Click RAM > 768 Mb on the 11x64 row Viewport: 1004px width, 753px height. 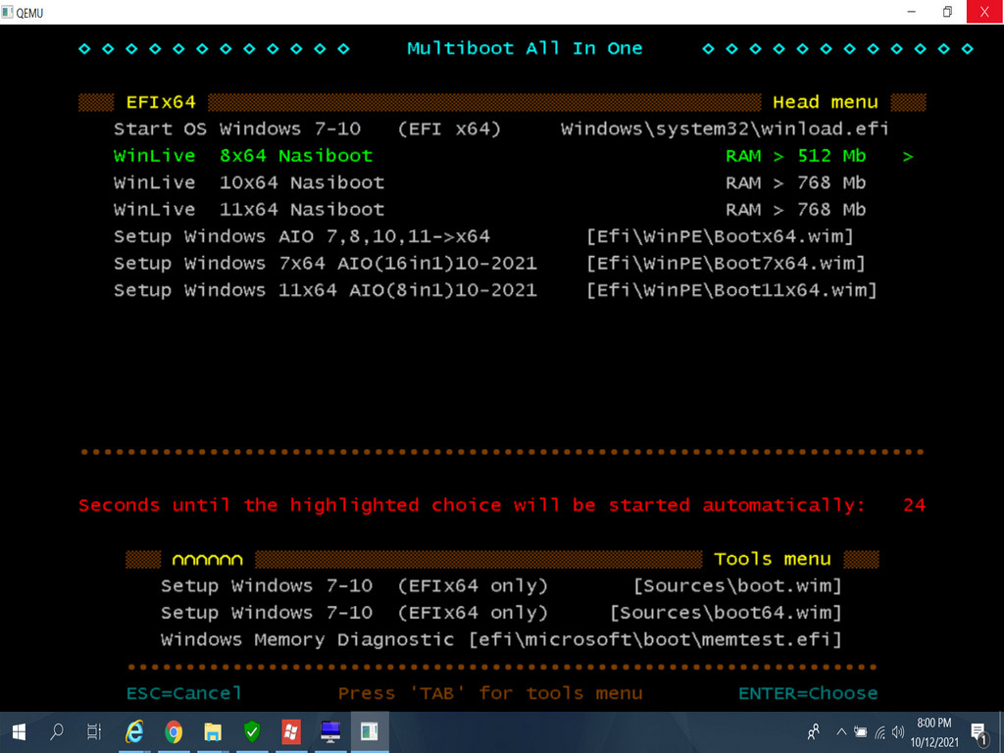tap(796, 210)
